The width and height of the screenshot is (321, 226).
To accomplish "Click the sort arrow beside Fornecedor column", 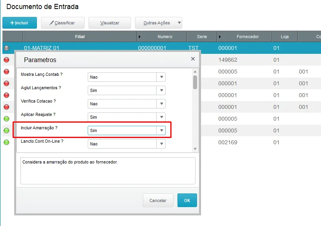I will pyautogui.click(x=220, y=37).
